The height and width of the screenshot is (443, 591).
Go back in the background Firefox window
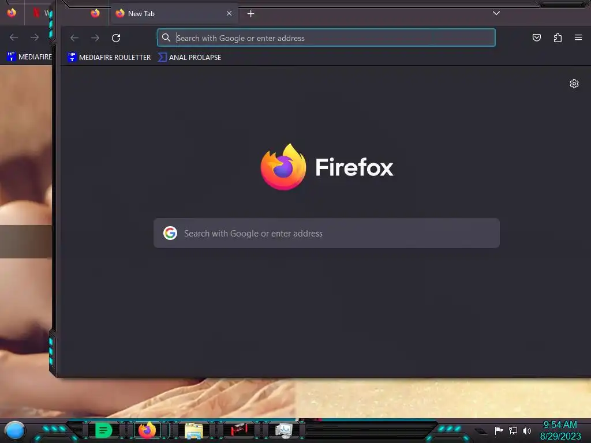click(x=14, y=37)
